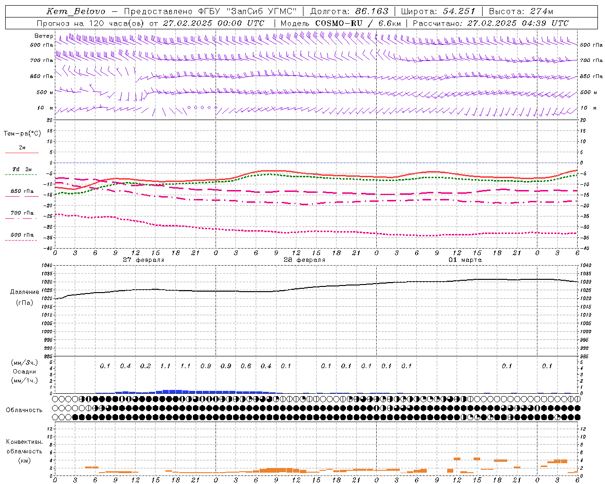Select the Тем-ра(°C) panel label
Viewport: 605px width, 484px height.
[x=22, y=134]
